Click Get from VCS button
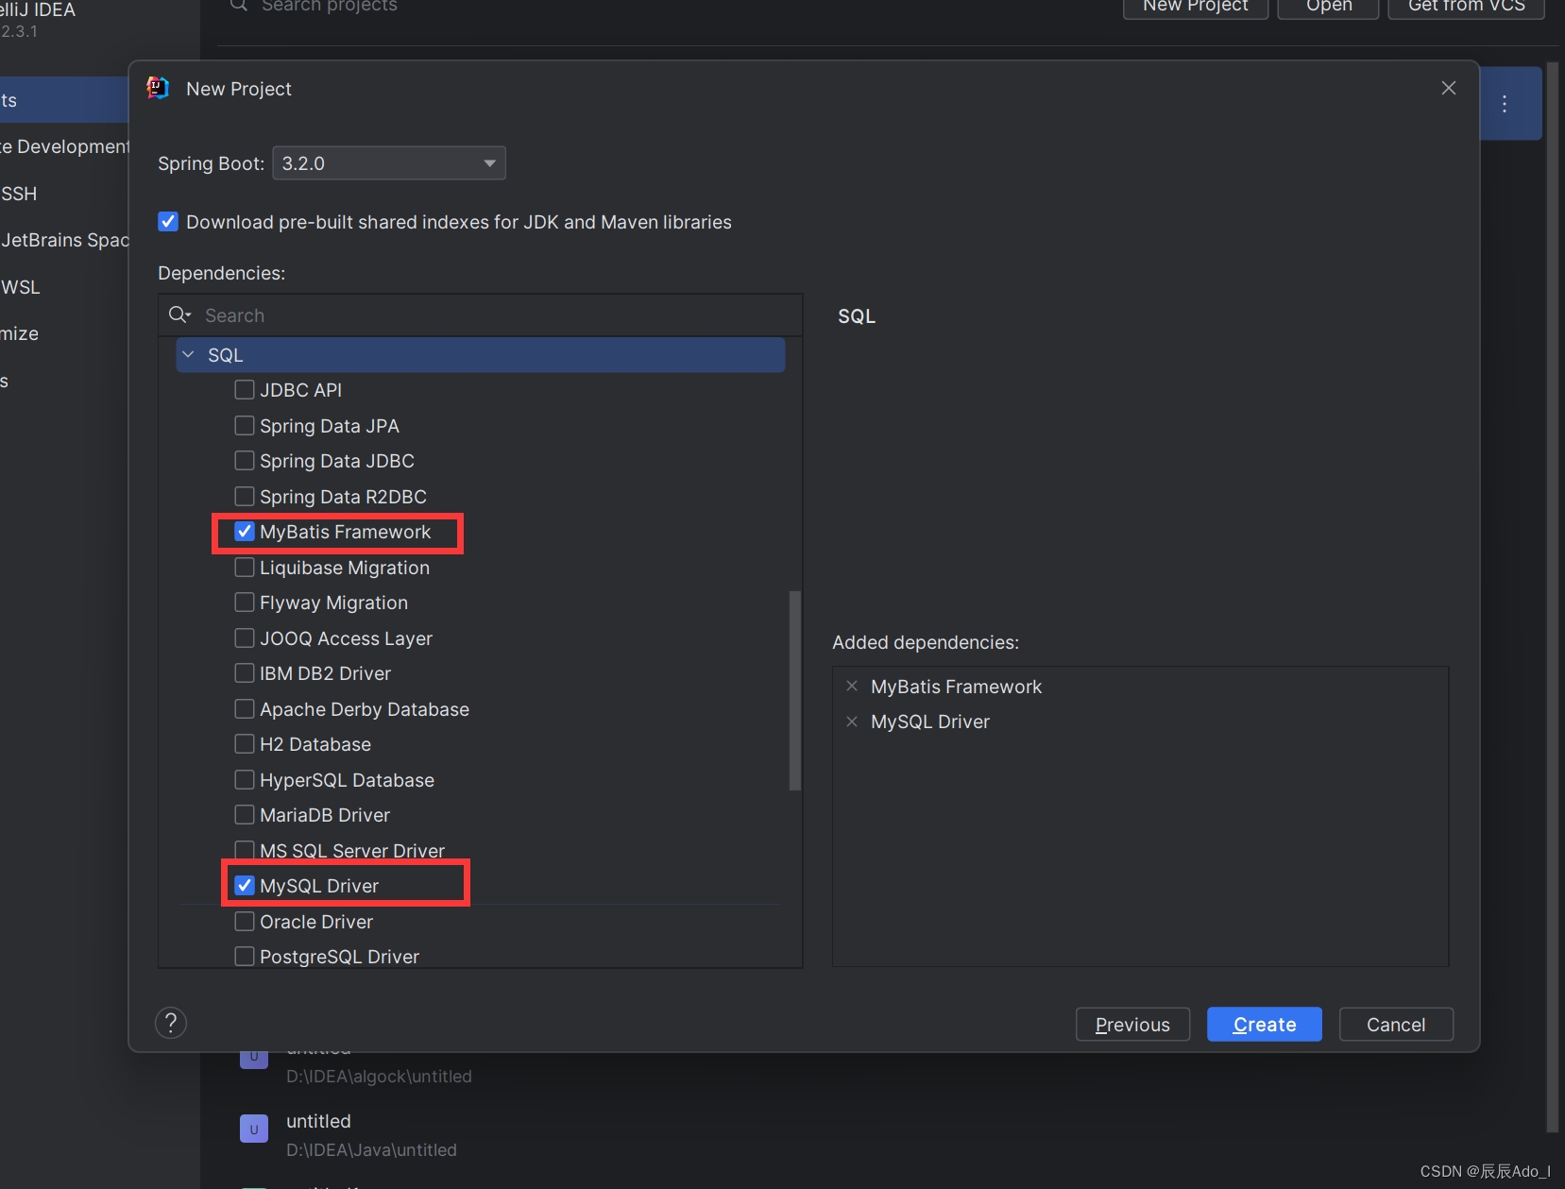This screenshot has width=1565, height=1189. tap(1467, 7)
